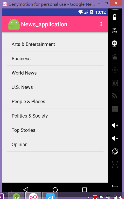Select the Business category
Image resolution: width=124 pixels, height=199 pixels.
[x=55, y=58]
